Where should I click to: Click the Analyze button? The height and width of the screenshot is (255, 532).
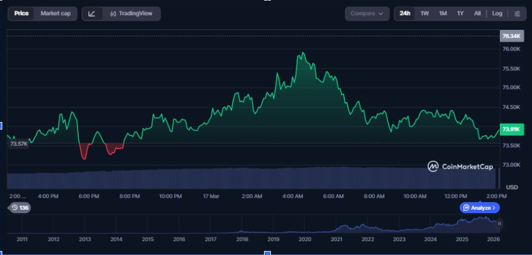[479, 207]
